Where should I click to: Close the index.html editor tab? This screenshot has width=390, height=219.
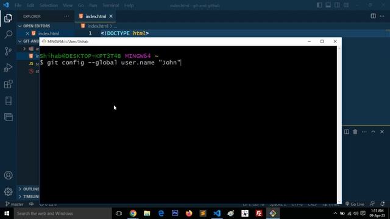[111, 16]
